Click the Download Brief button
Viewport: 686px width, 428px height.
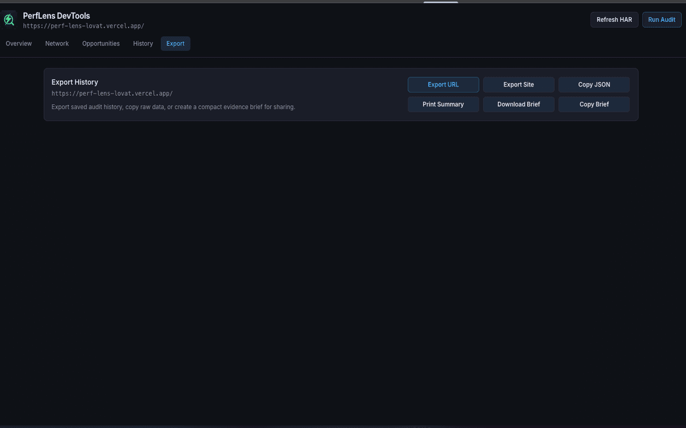(x=519, y=104)
